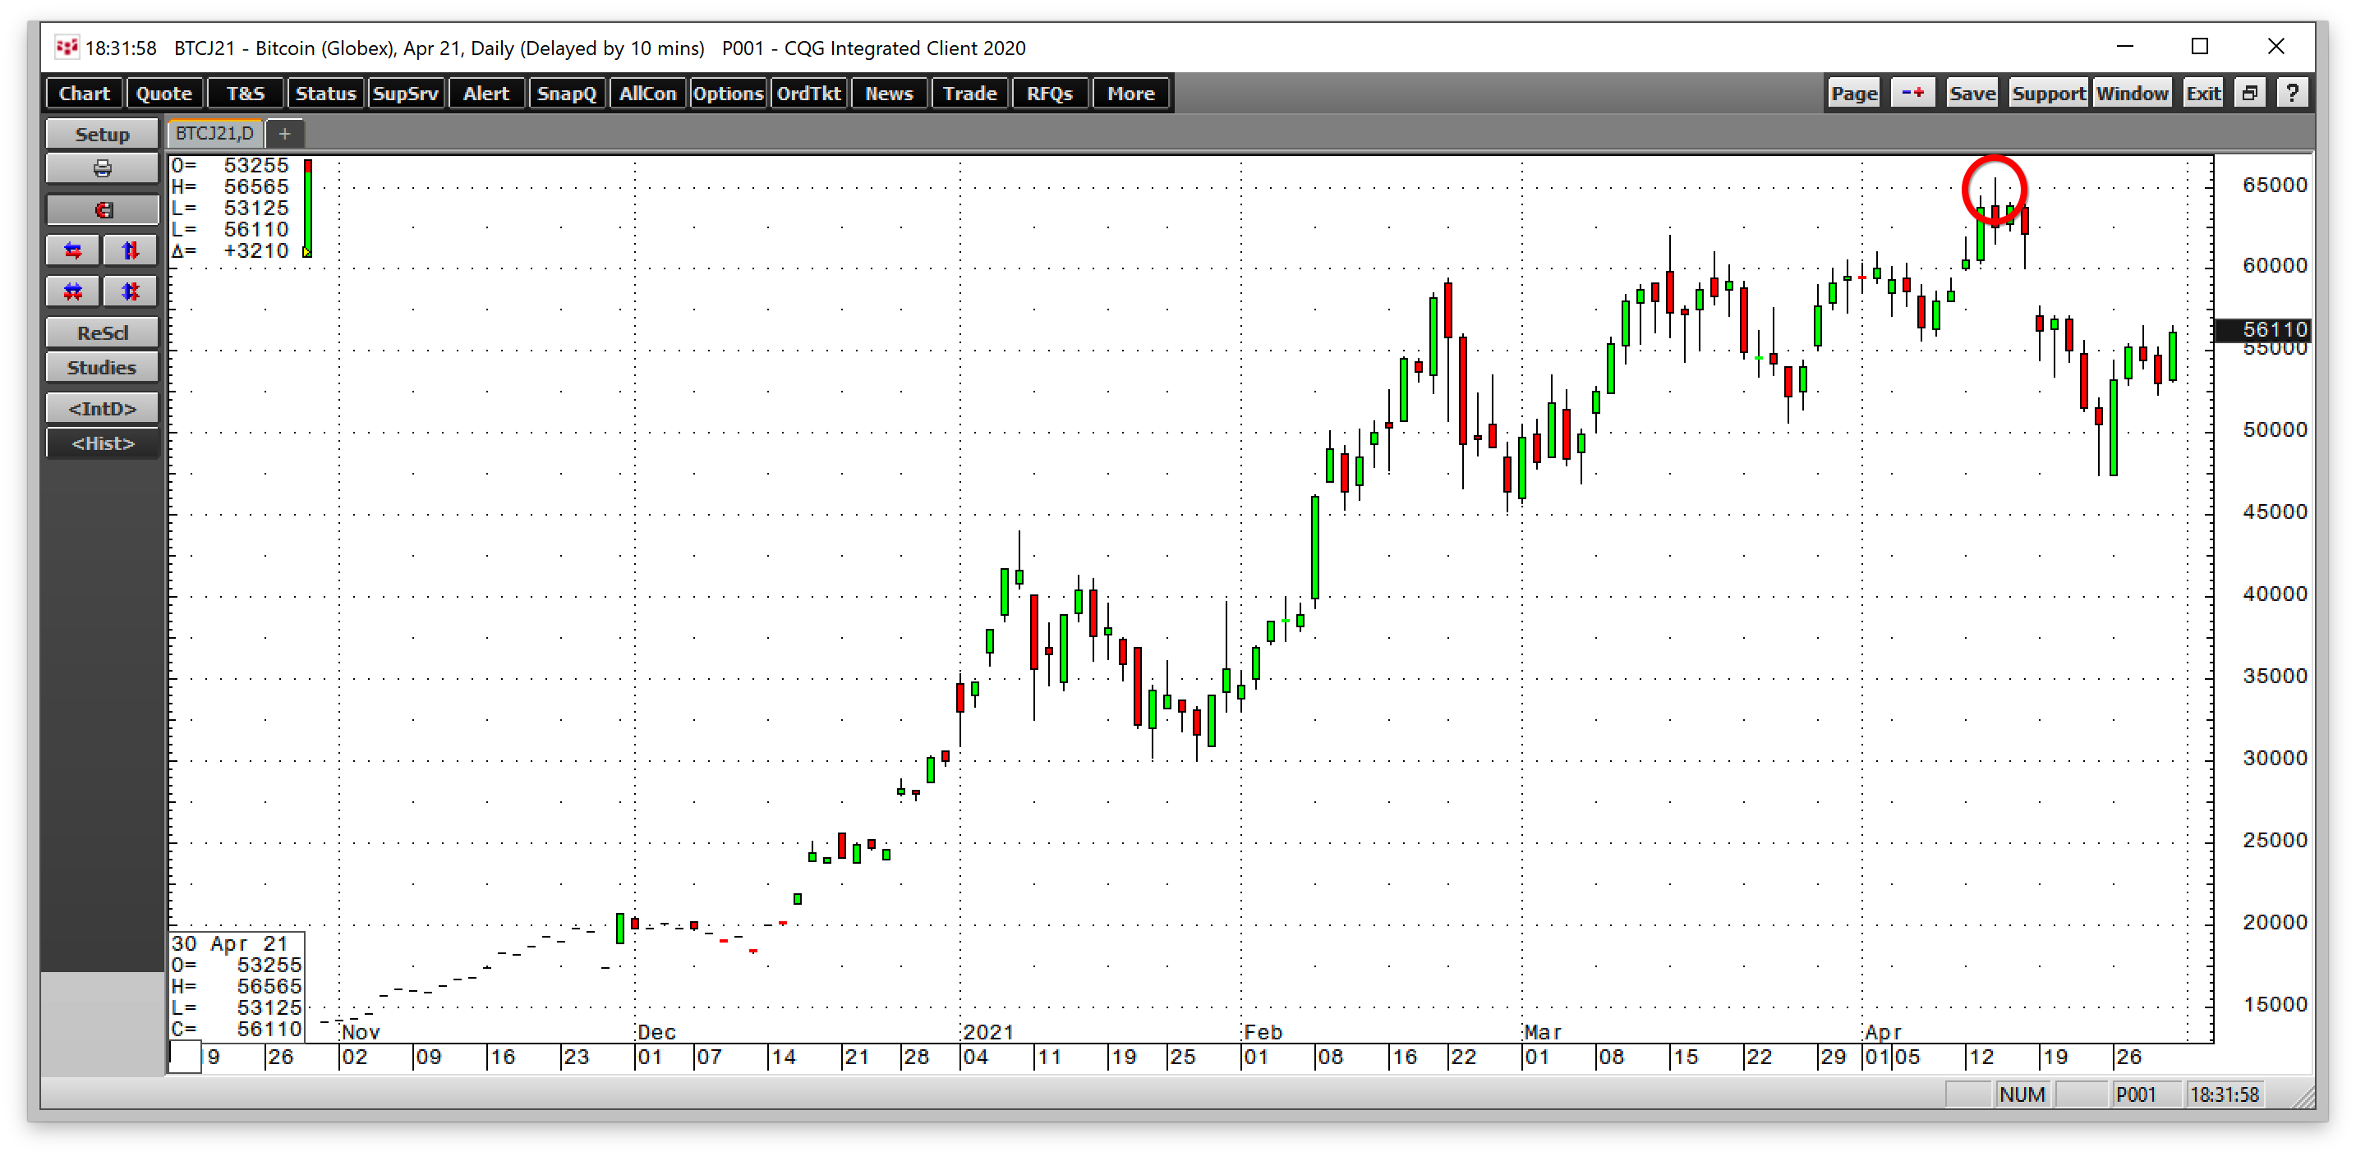The width and height of the screenshot is (2356, 1156).
Task: Click the P001 status bar entry
Action: click(2135, 1094)
